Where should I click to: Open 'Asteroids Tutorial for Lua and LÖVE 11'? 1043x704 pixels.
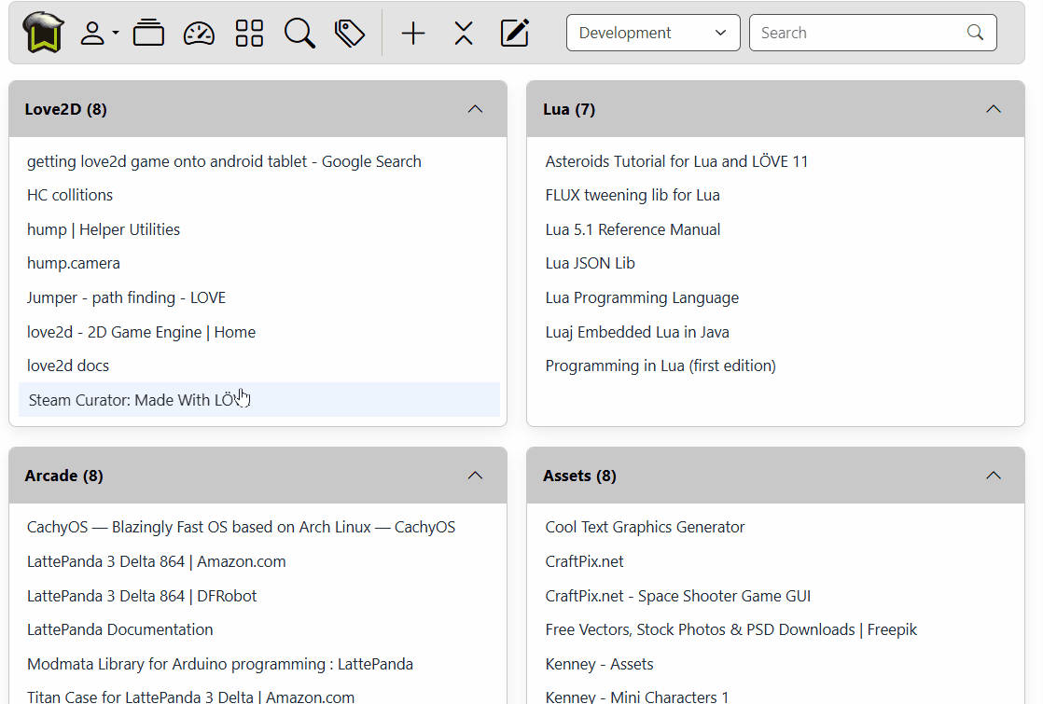pyautogui.click(x=676, y=161)
